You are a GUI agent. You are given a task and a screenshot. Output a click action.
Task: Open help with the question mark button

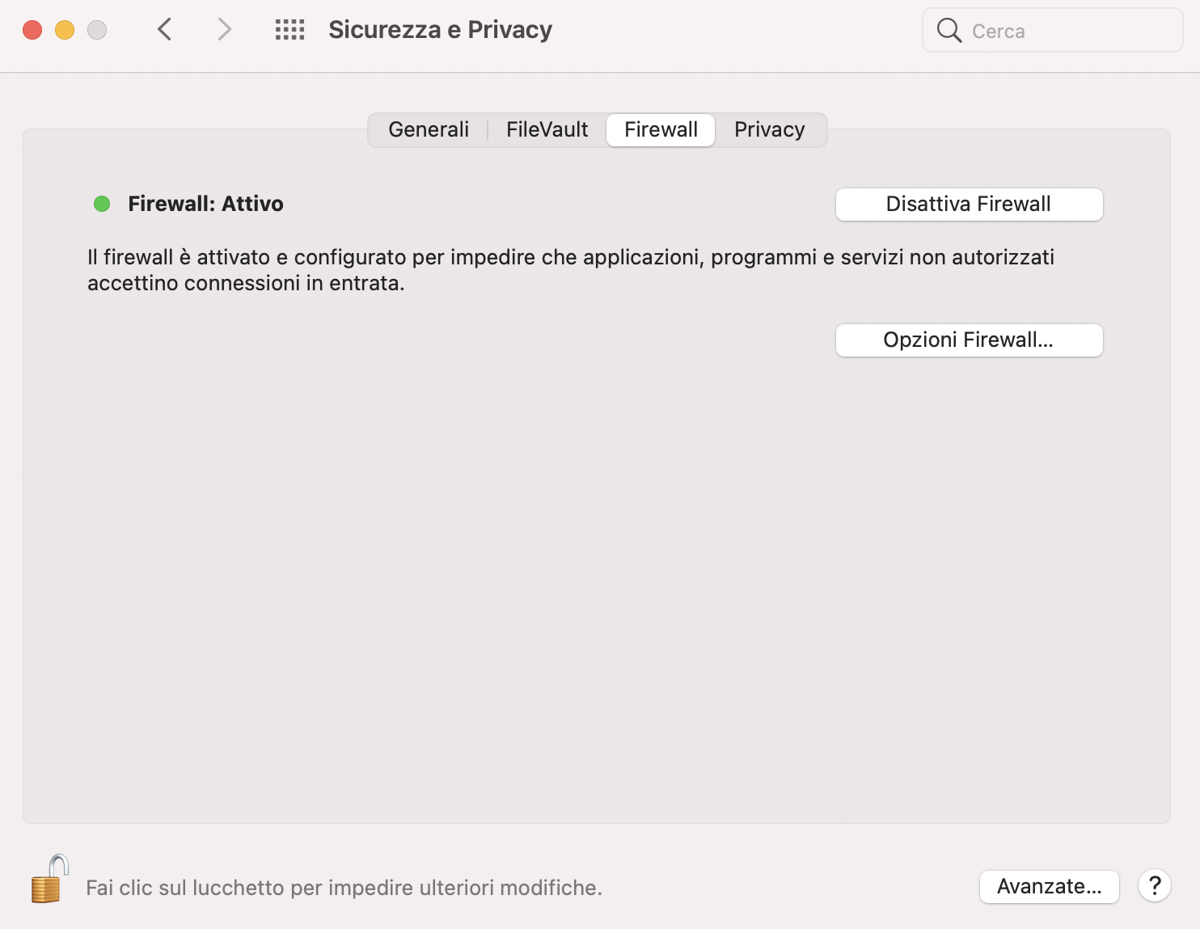pos(1154,886)
